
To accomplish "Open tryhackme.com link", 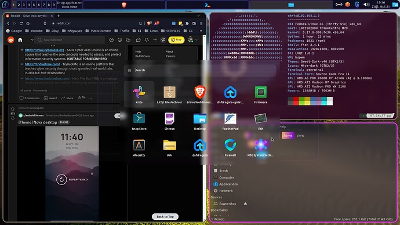I will [x=42, y=64].
